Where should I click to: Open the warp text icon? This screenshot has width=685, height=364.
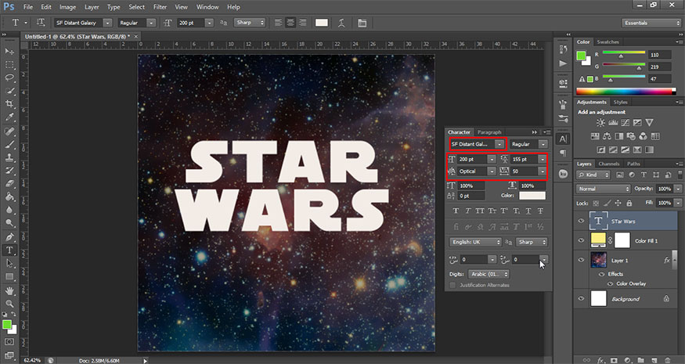pos(341,23)
